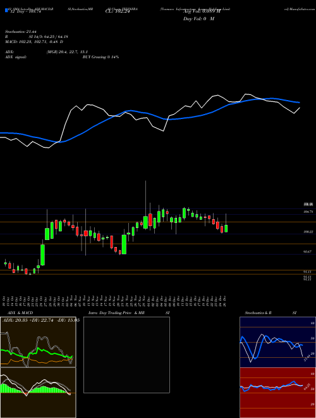
Task: Click the 'Stochastics & R' panel heading
Action: [x=258, y=313]
